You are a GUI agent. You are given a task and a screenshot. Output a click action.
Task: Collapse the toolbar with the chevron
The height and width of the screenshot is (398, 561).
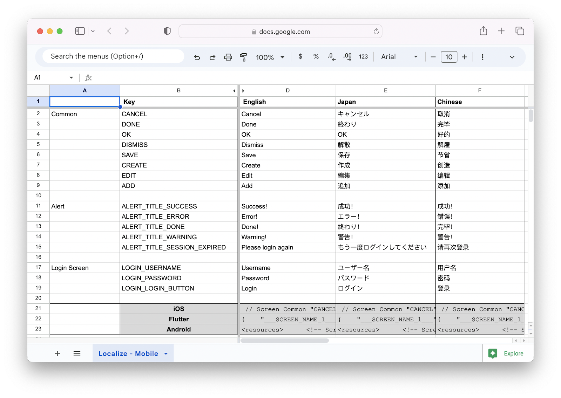pyautogui.click(x=512, y=57)
